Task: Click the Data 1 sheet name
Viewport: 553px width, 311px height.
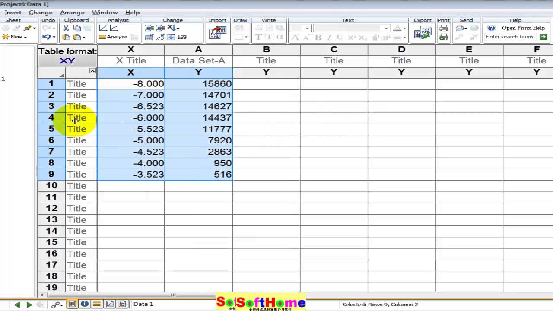Action: coord(143,304)
